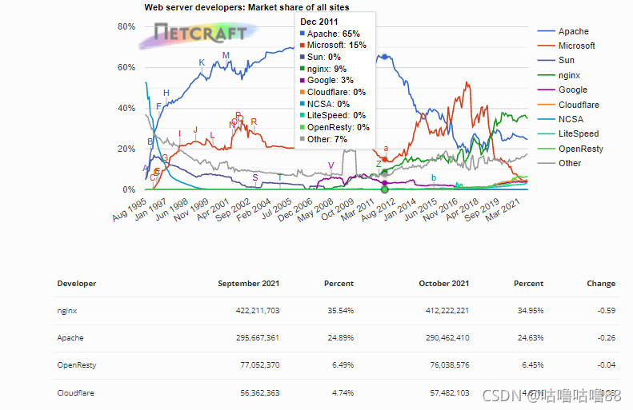633x410 pixels.
Task: Click the Netcraft logo on chart
Action: (x=199, y=34)
